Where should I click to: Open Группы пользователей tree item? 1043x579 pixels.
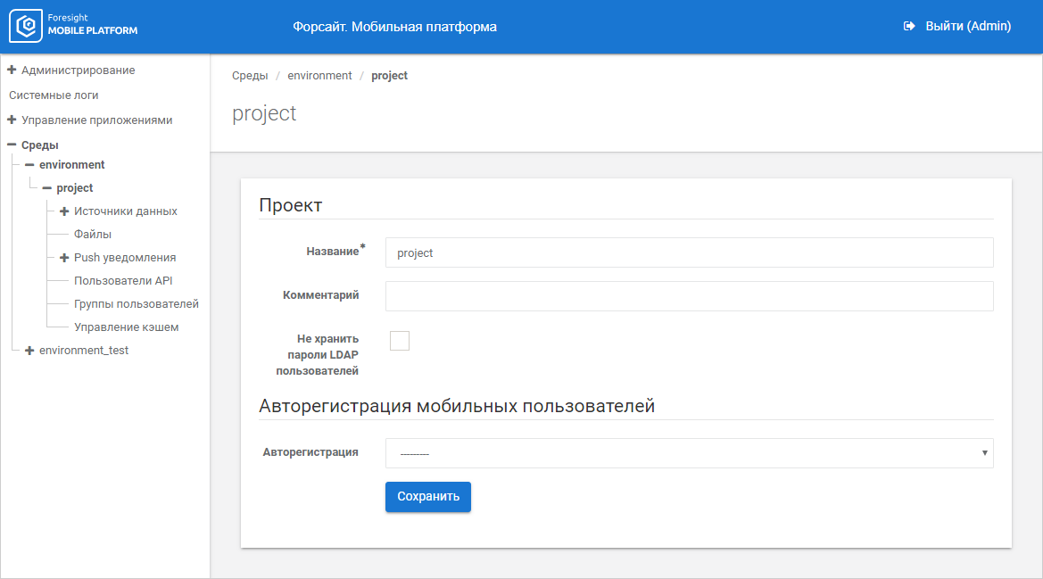pos(136,304)
